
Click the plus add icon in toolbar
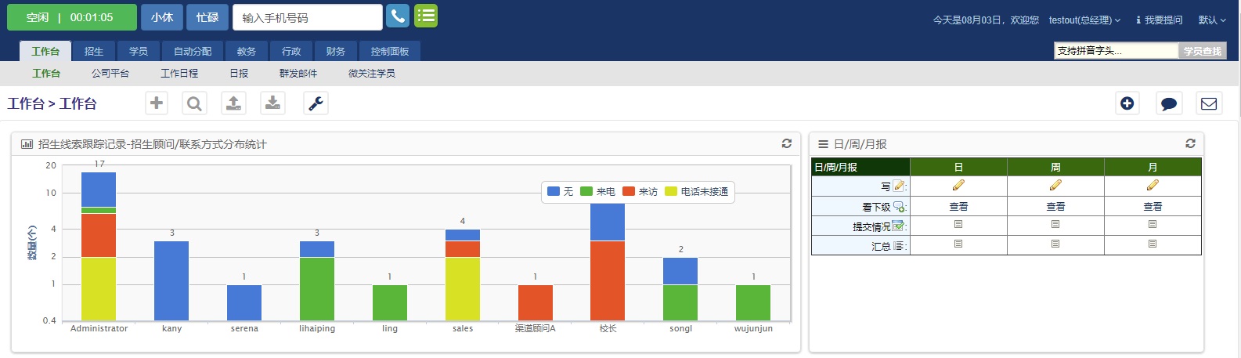click(x=157, y=103)
